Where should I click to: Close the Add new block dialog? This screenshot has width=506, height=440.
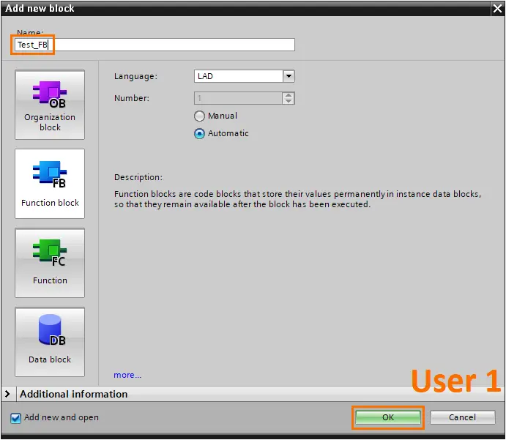(x=498, y=8)
